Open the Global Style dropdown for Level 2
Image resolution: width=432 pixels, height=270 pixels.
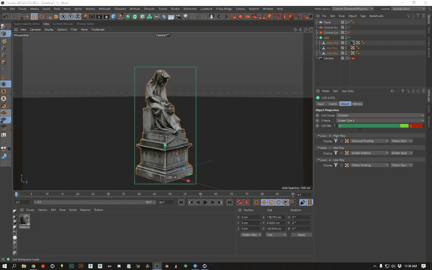(x=401, y=165)
